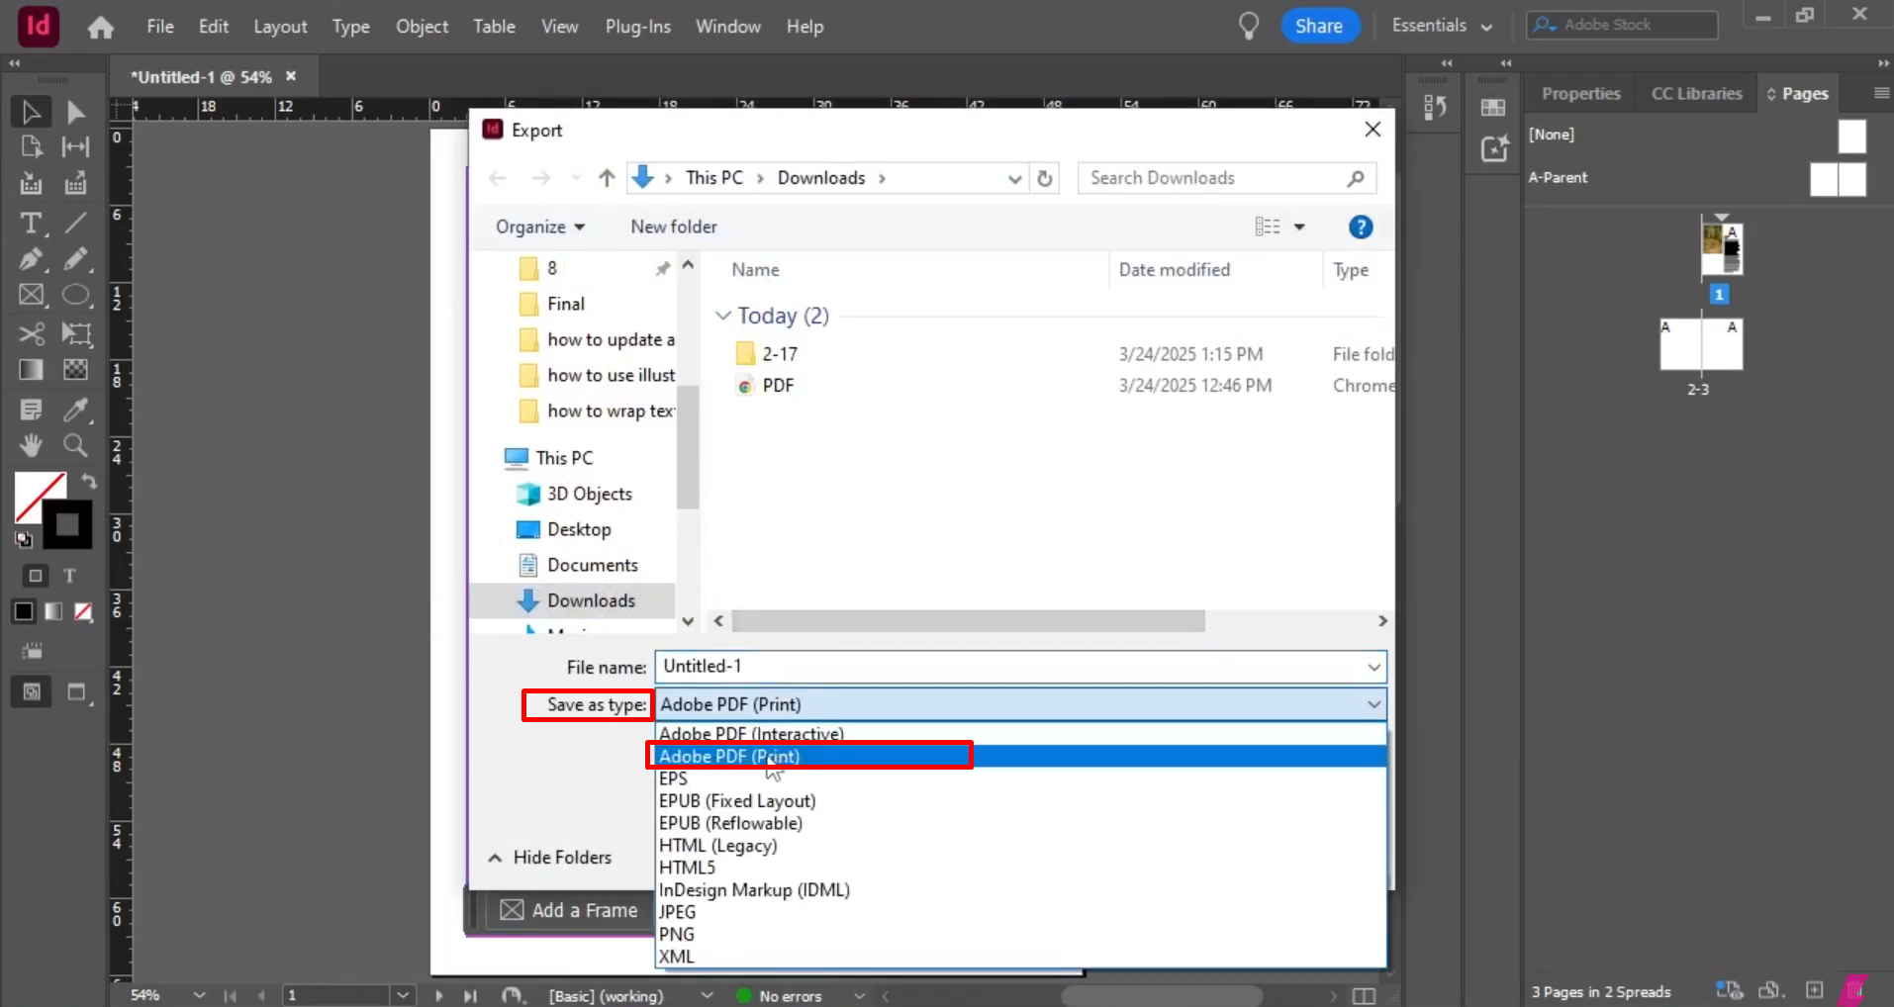Open the zoom level dropdown at 54%
Screen dimensions: 1894x1007
199,995
